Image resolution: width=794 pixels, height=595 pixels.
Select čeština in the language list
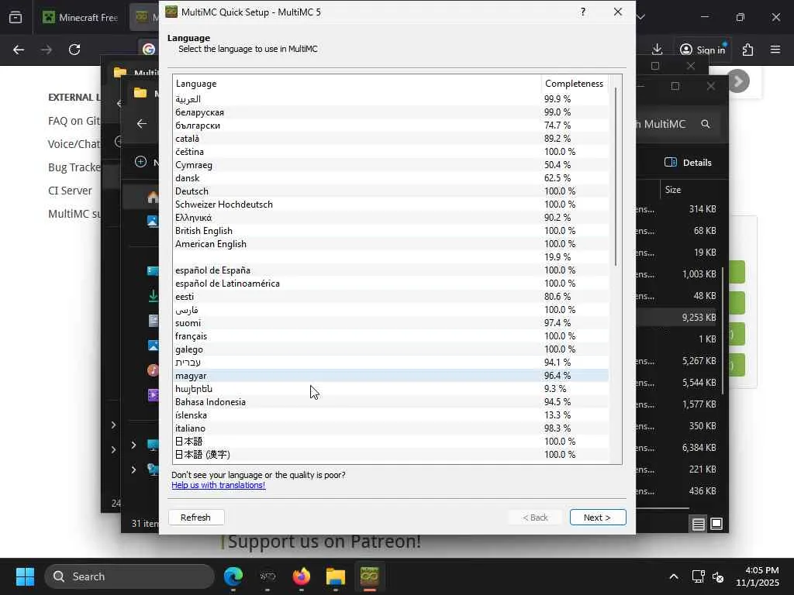point(391,152)
